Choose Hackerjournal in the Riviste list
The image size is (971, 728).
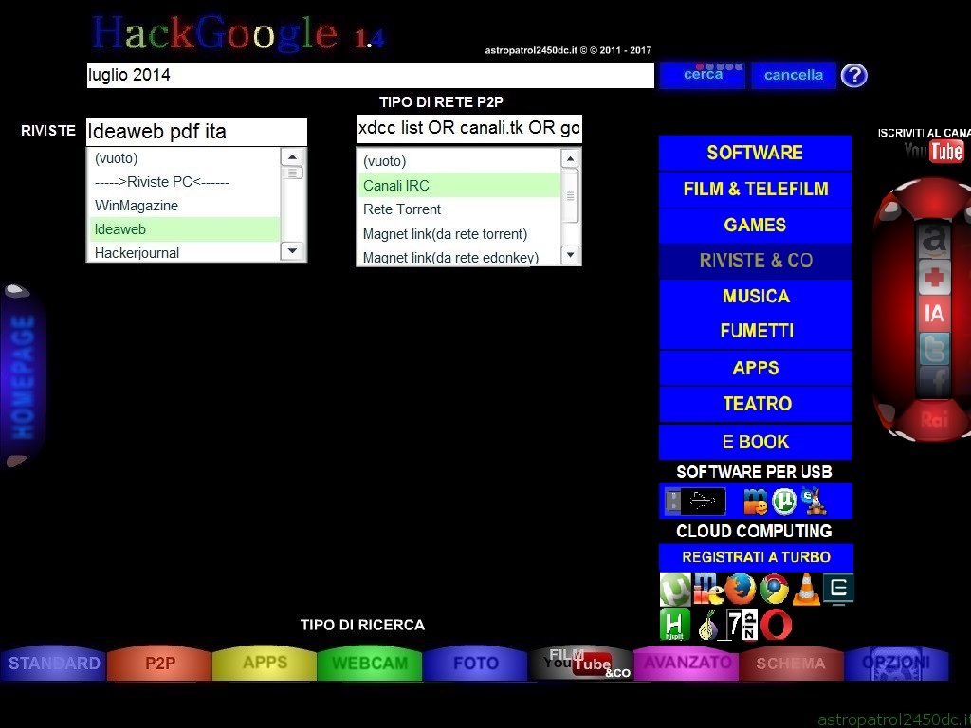click(185, 252)
